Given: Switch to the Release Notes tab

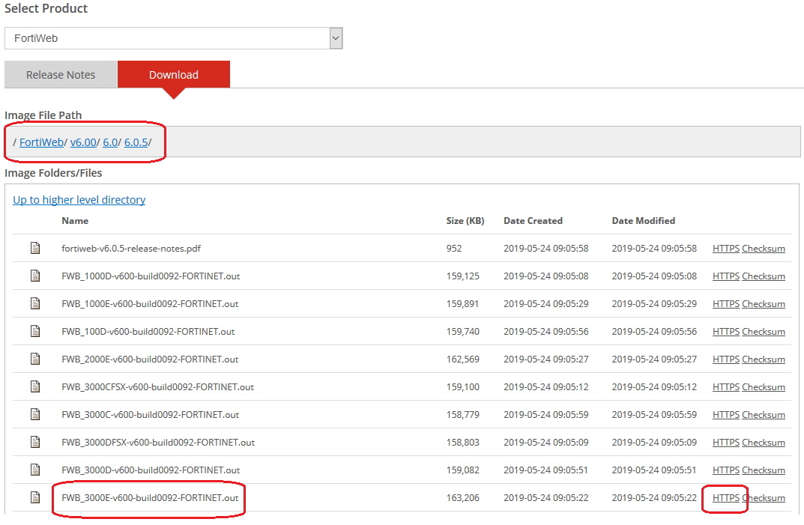Looking at the screenshot, I should pyautogui.click(x=61, y=75).
